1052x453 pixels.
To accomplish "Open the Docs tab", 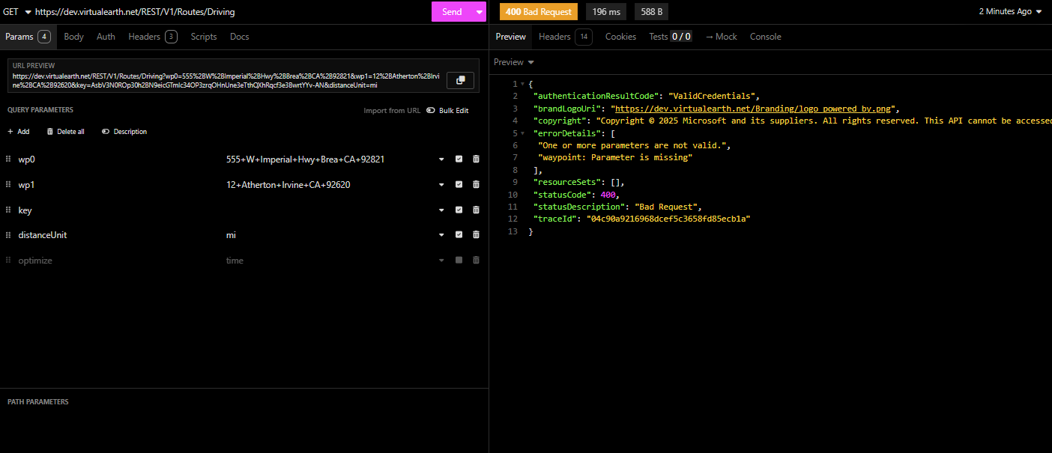I will tap(239, 36).
